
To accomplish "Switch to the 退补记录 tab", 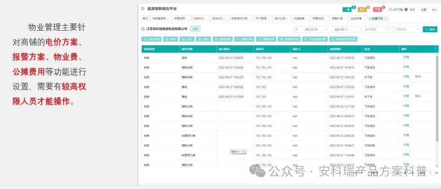I will pyautogui.click(x=282, y=18).
